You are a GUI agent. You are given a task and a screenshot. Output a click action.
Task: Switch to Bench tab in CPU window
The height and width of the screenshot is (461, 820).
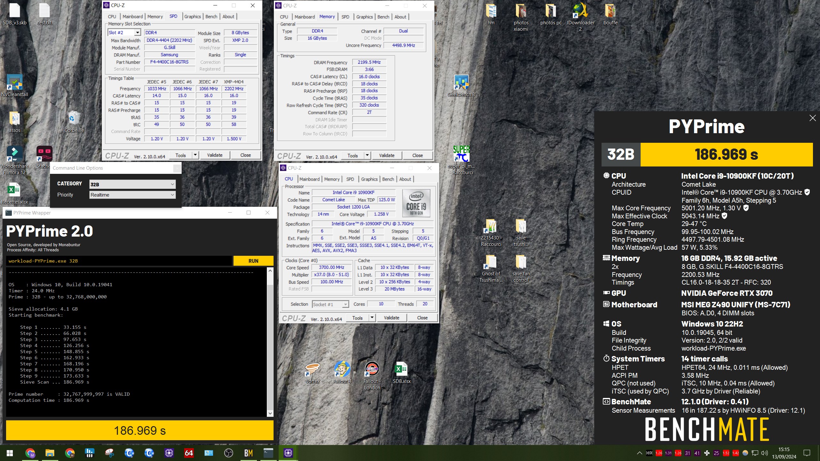[x=388, y=179]
